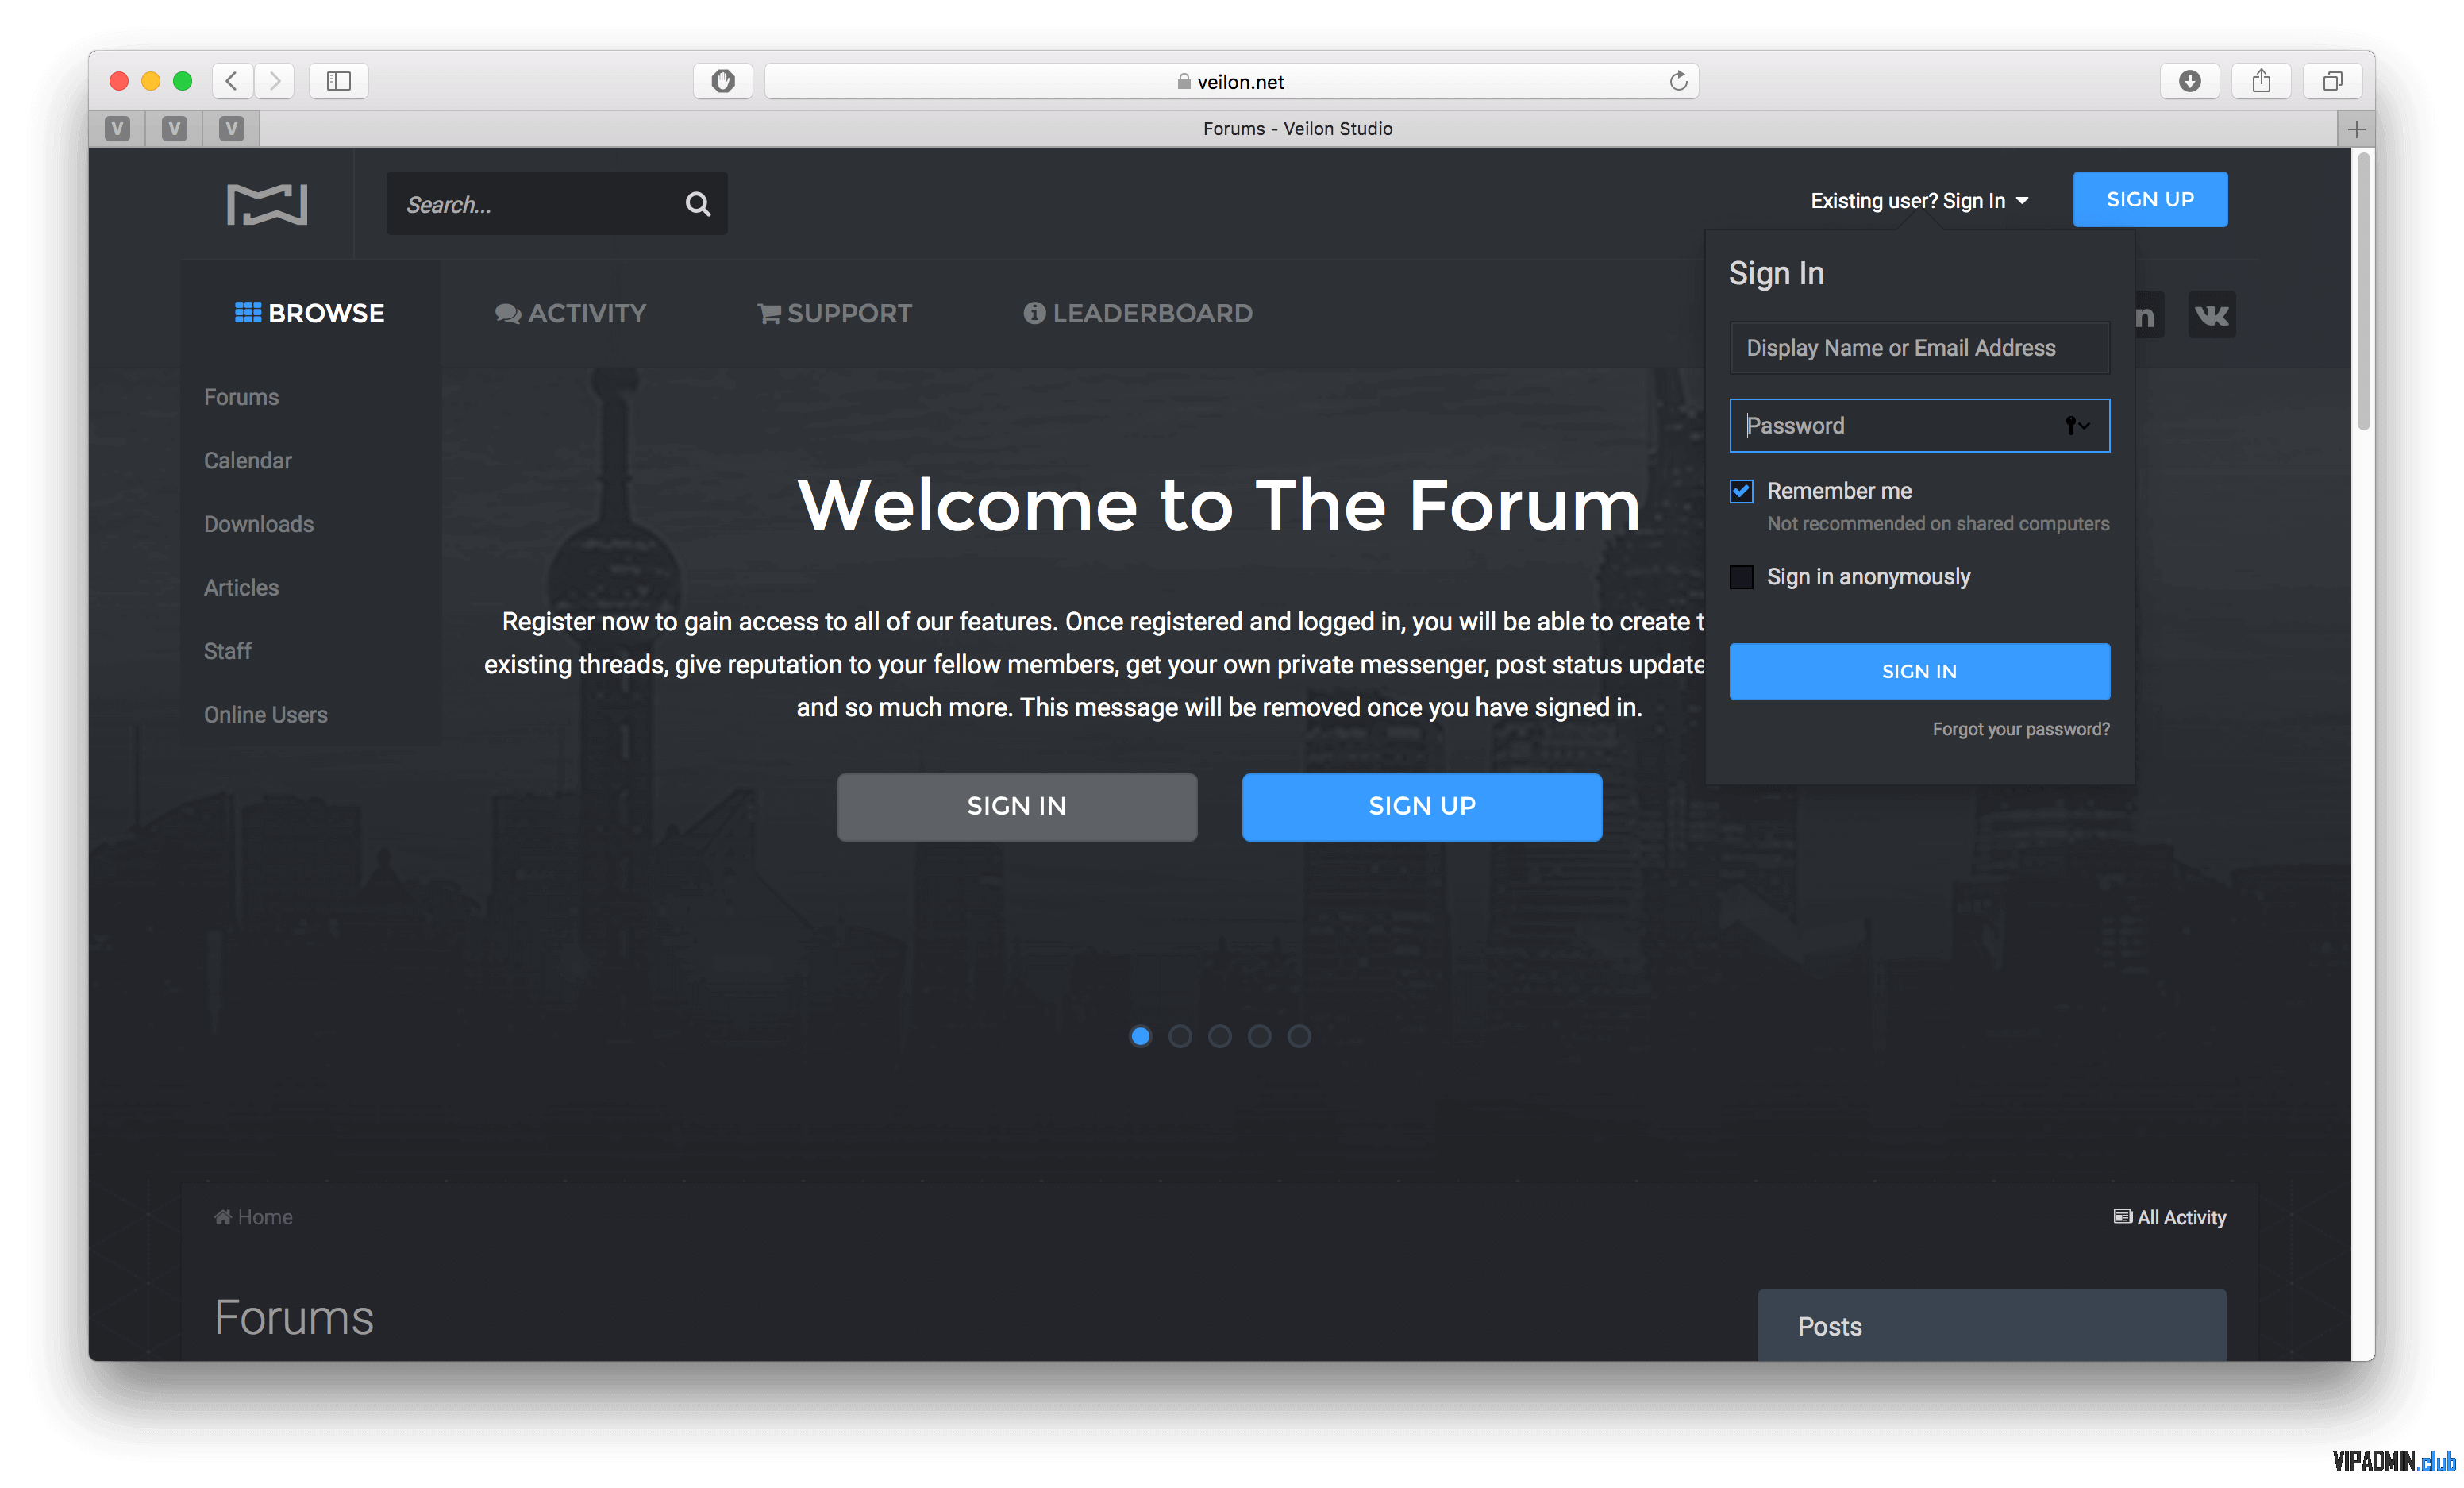Viewport: 2464px width, 1488px height.
Task: Select first slider dot
Action: 1140,1036
